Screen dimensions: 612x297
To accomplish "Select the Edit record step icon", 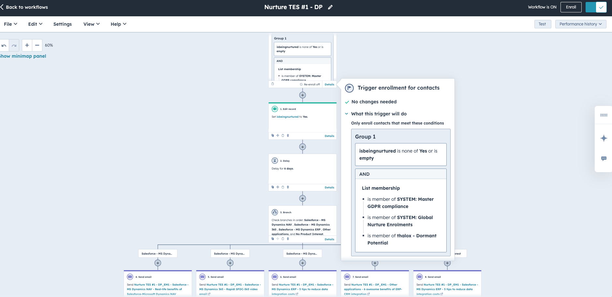I will (x=275, y=109).
